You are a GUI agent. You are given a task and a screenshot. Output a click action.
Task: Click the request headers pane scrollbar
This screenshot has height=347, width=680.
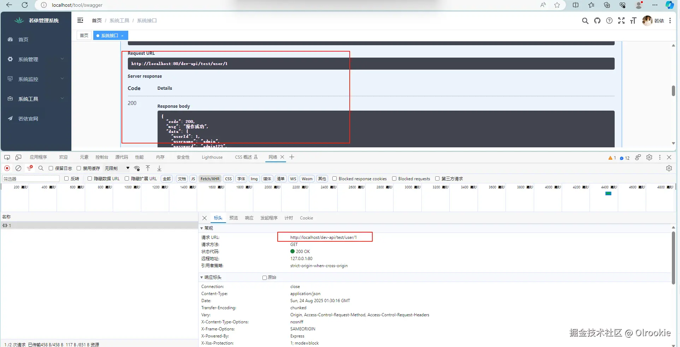click(x=673, y=258)
